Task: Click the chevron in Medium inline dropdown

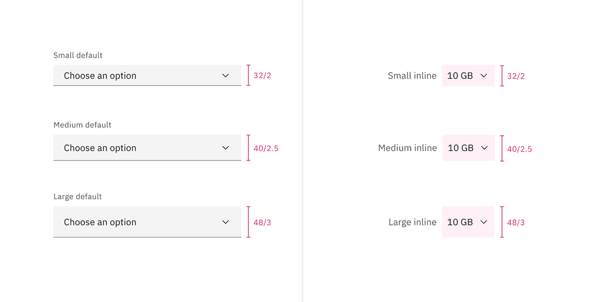Action: pyautogui.click(x=484, y=148)
